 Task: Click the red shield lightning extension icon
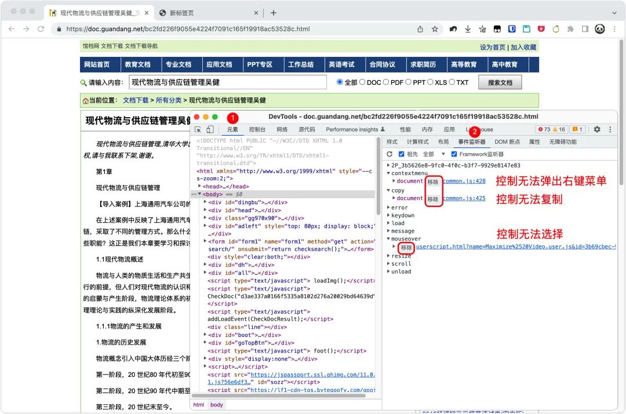[x=541, y=29]
